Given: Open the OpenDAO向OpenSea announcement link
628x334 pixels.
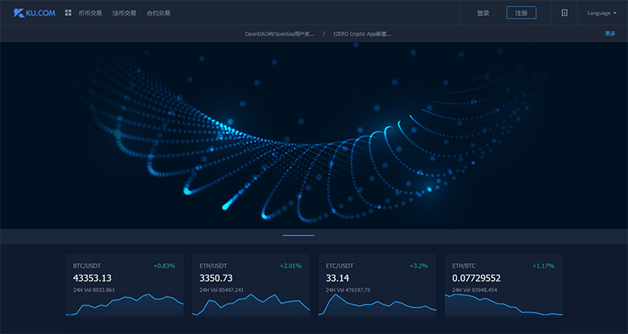Looking at the screenshot, I should [x=279, y=34].
